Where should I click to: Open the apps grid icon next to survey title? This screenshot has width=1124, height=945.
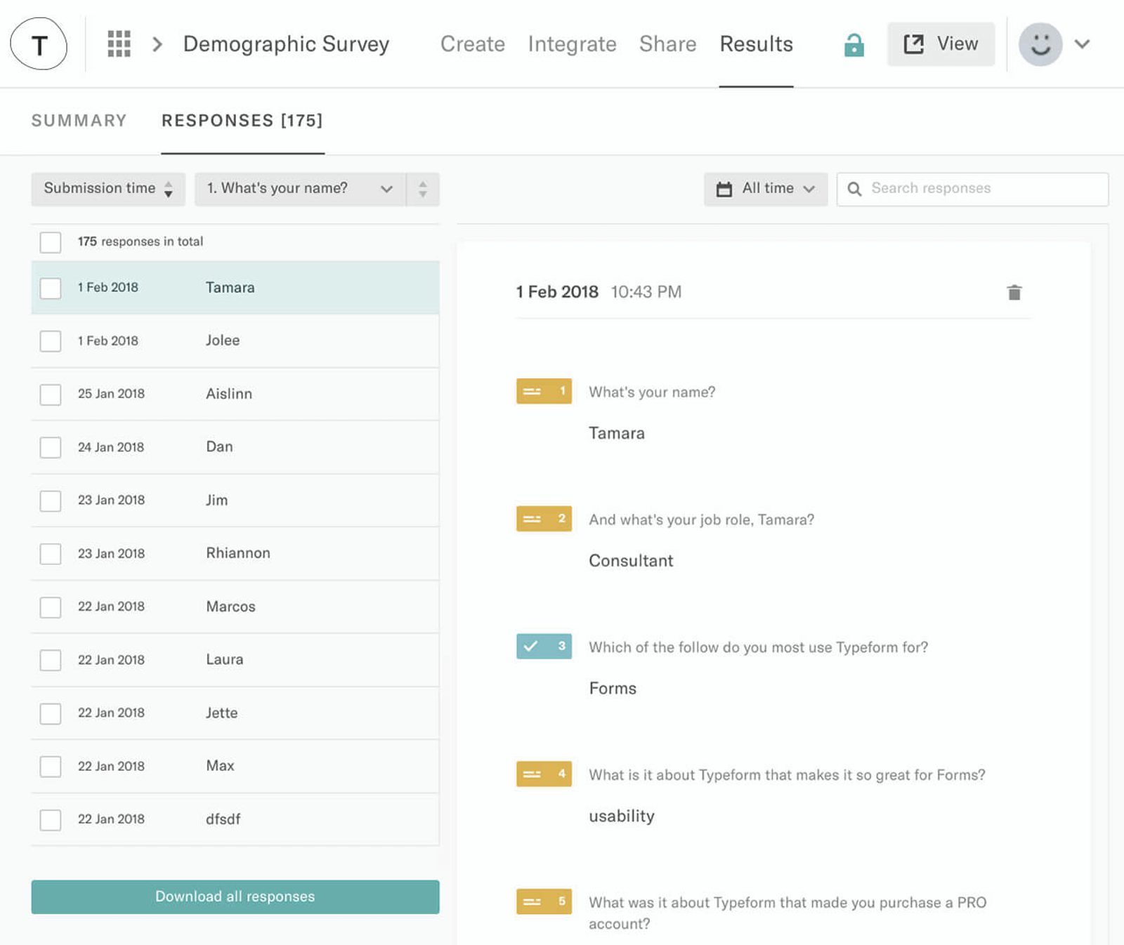pos(119,44)
